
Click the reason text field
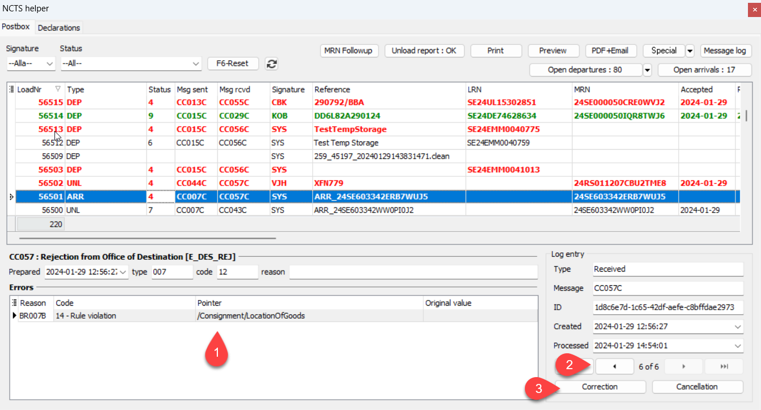tap(413, 272)
